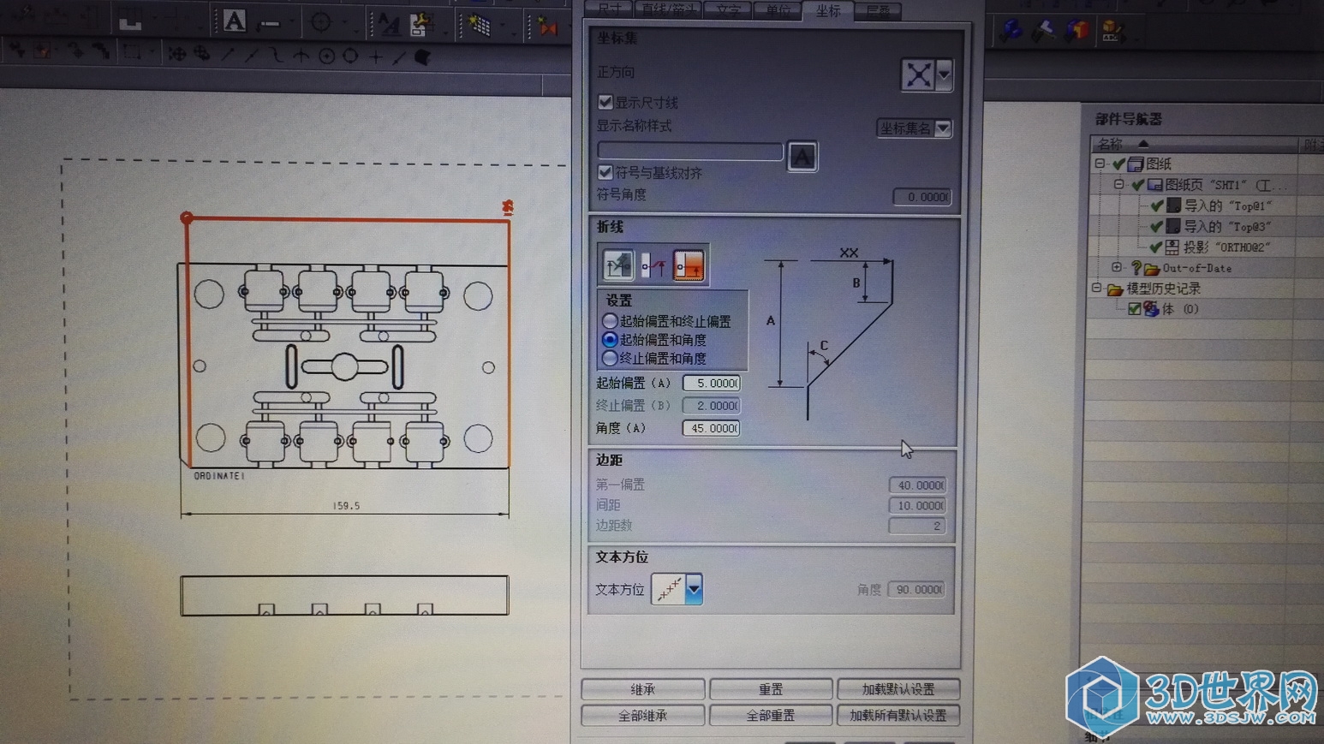Viewport: 1324px width, 744px height.
Task: Open the 文本方位 dropdown arrow
Action: (x=694, y=589)
